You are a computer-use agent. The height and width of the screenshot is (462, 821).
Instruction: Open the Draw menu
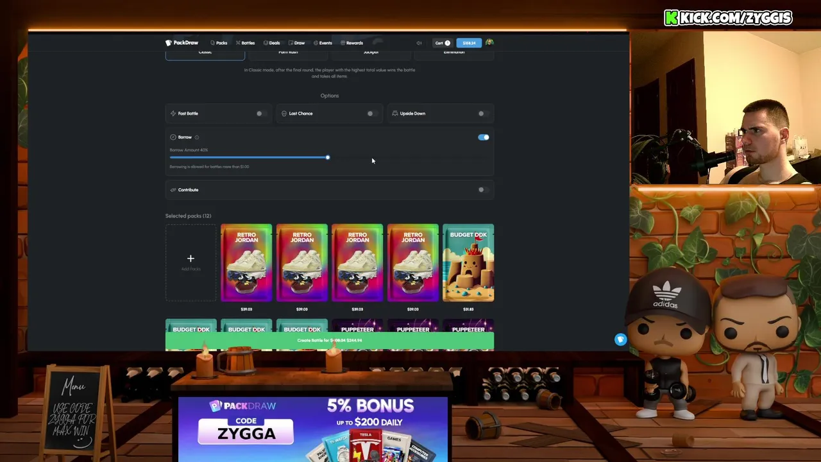click(296, 43)
